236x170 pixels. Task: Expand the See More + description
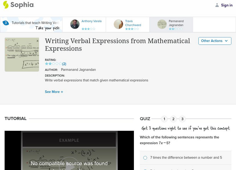click(54, 92)
